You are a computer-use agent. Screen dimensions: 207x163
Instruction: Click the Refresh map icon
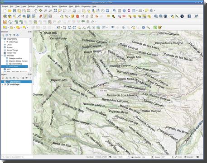[x=107, y=11]
